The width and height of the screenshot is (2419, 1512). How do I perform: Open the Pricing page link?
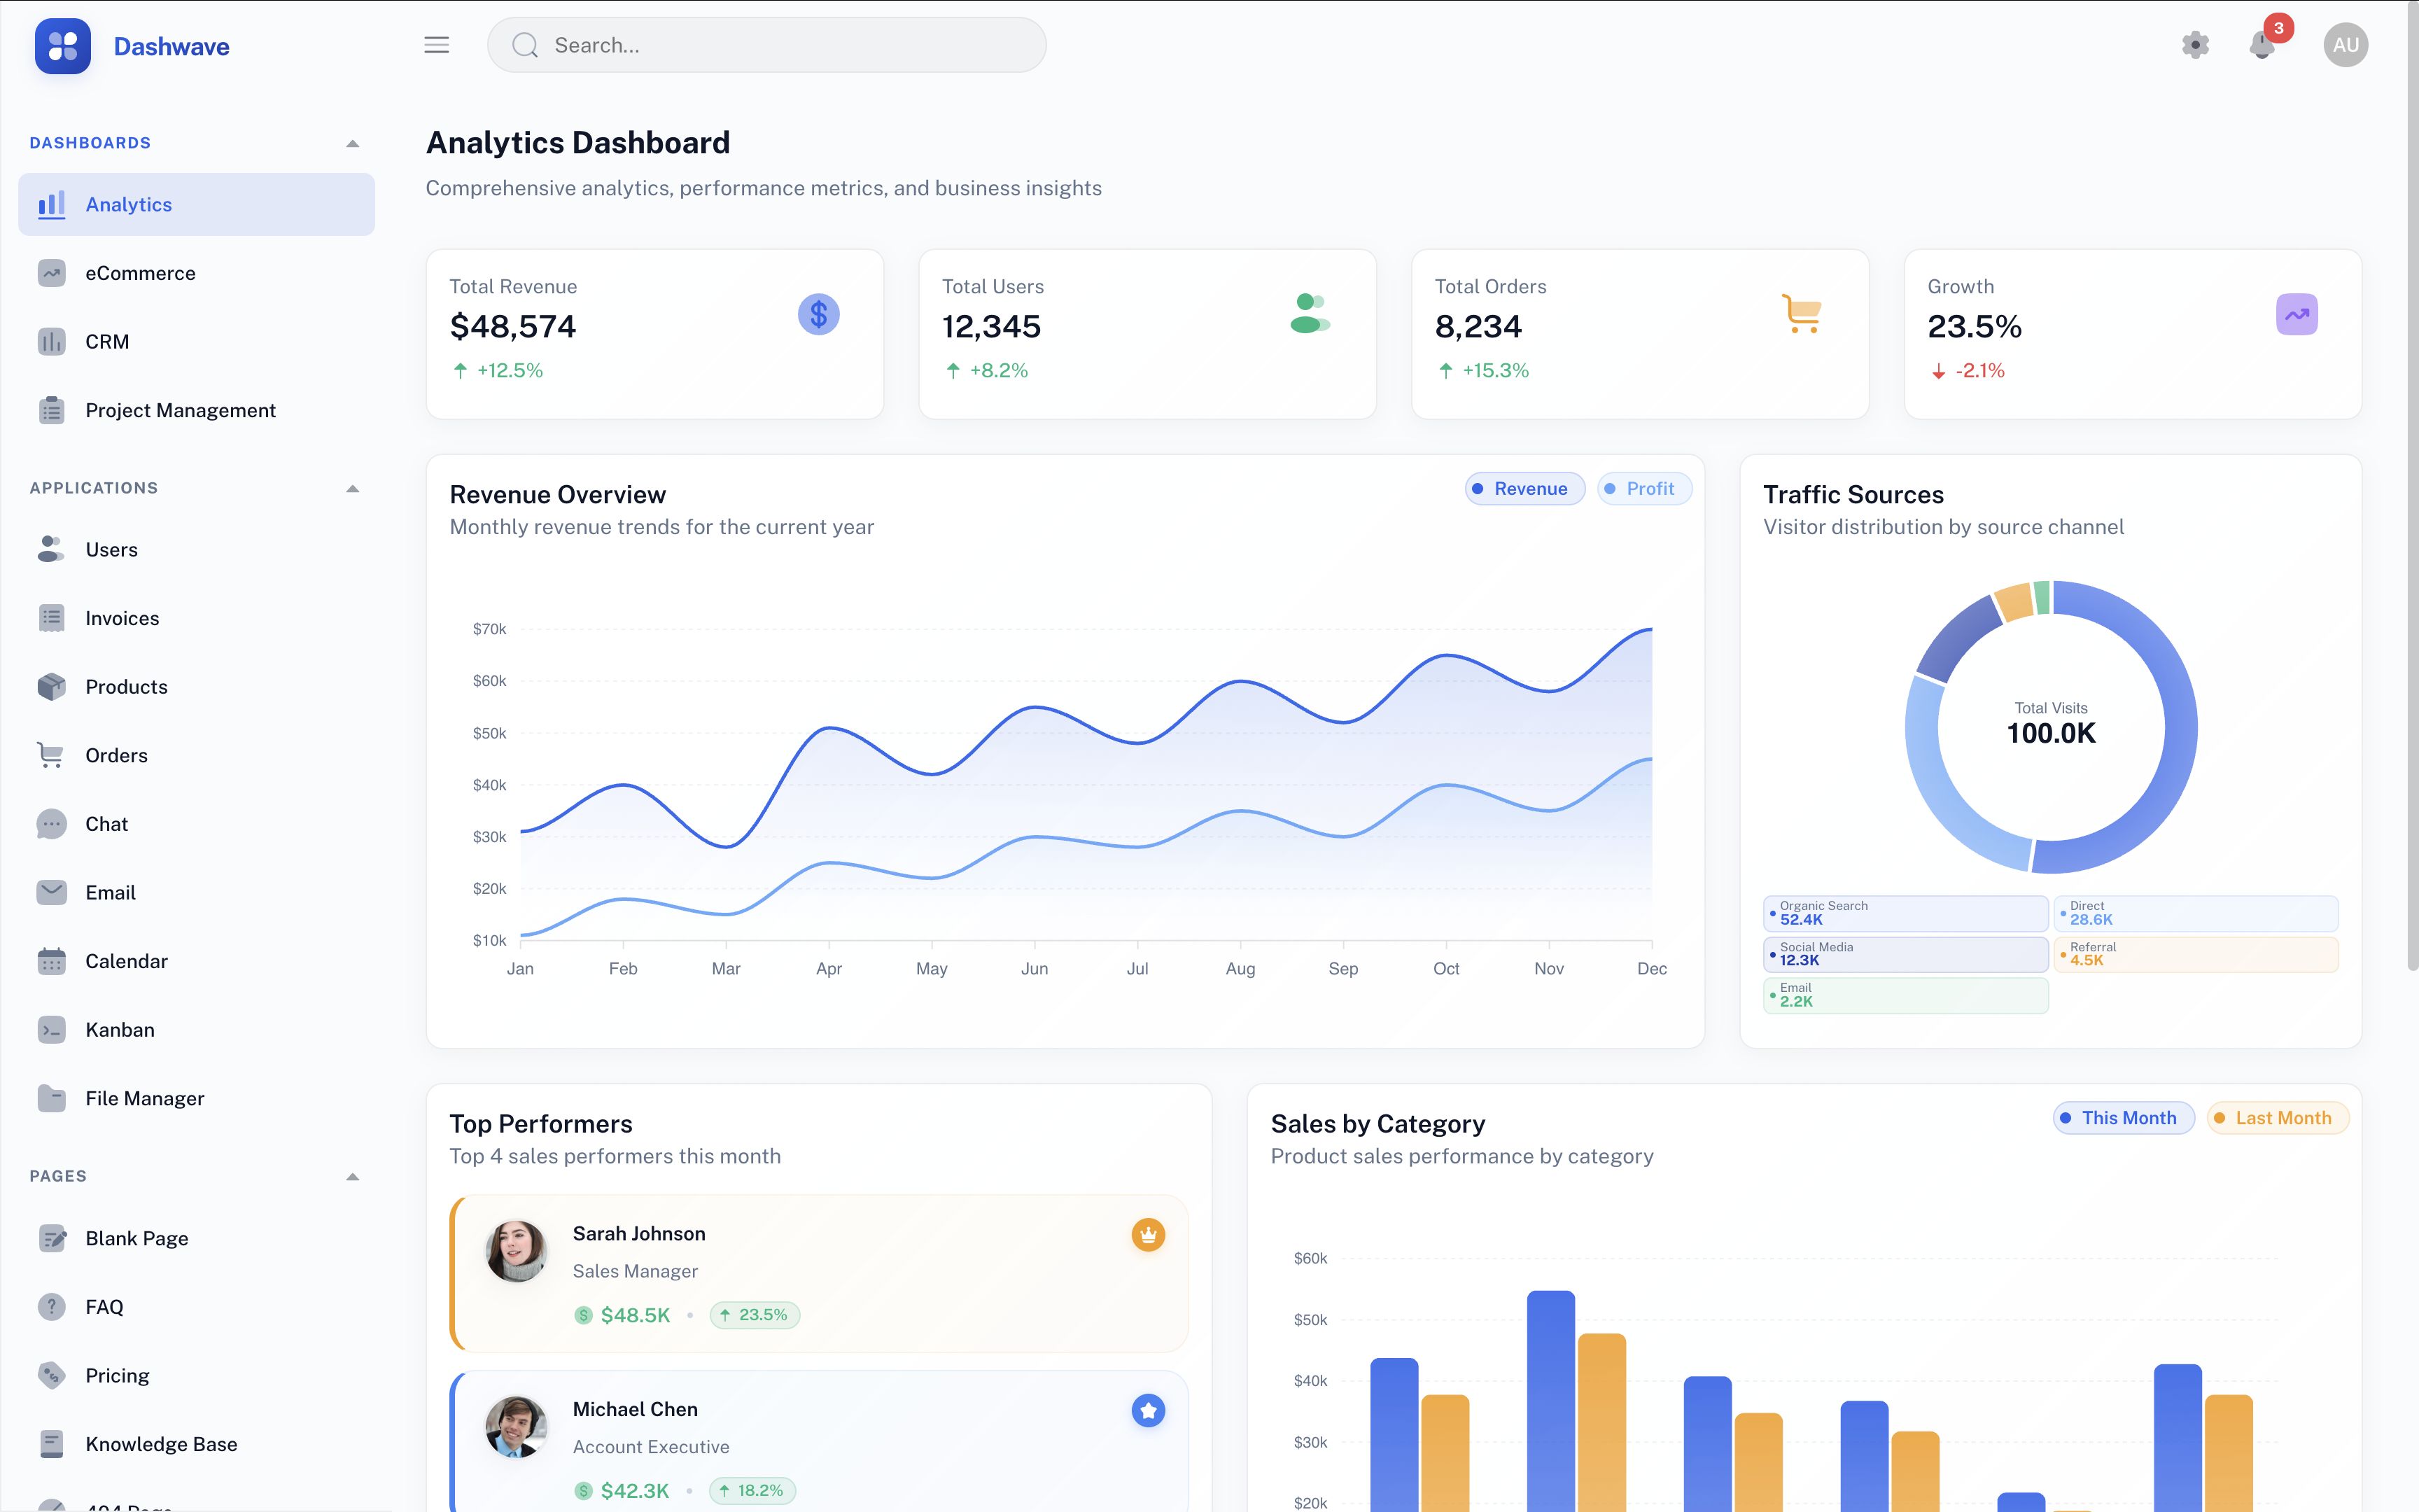117,1375
